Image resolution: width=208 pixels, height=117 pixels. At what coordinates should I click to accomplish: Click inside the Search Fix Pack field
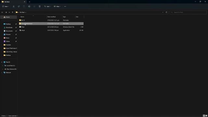(188, 12)
